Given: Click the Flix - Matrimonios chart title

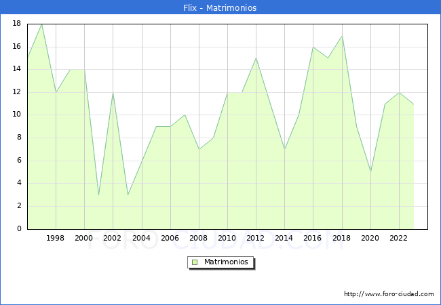Looking at the screenshot, I should click(220, 7).
